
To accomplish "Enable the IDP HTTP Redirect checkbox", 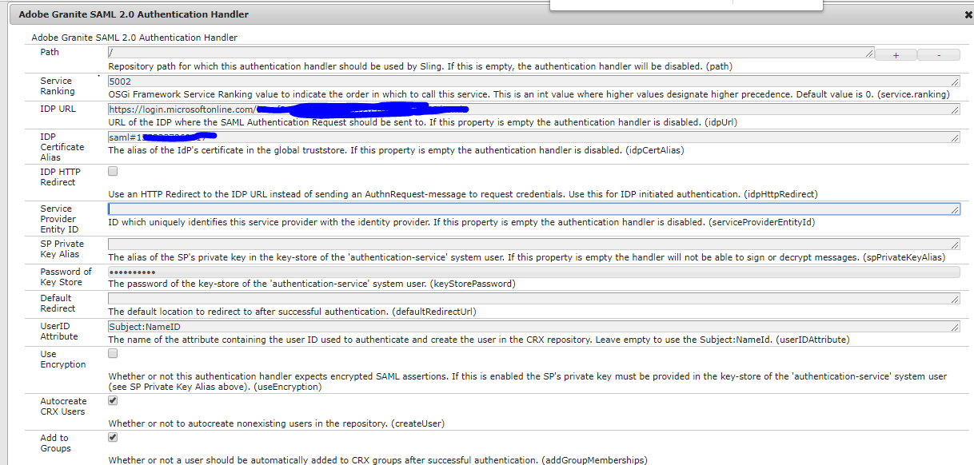I will [x=112, y=170].
